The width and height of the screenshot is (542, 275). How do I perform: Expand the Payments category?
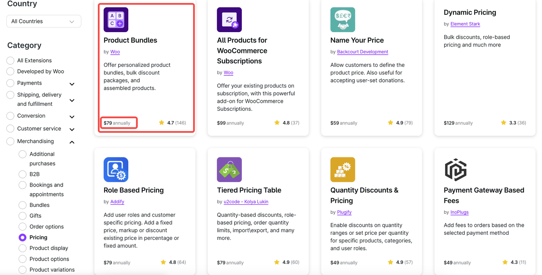(x=72, y=84)
